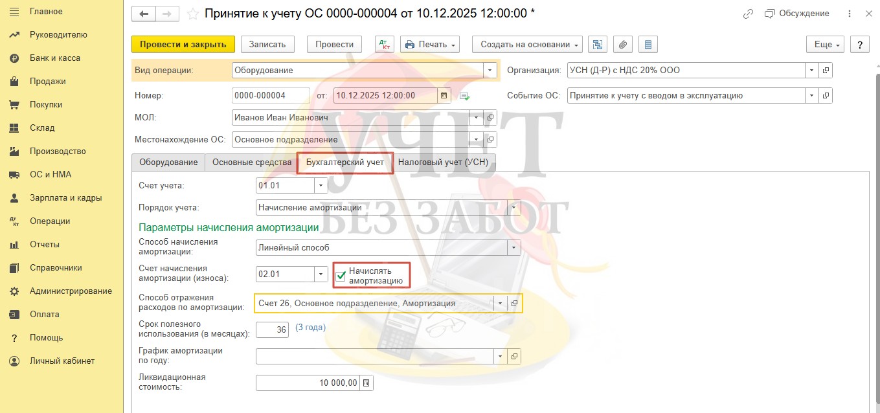This screenshot has height=413, width=880.
Task: Go to Банк и касса section
Action: pyautogui.click(x=55, y=58)
